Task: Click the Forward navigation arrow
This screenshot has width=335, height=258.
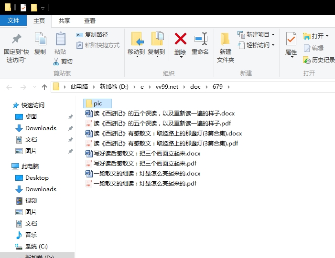Action: (23, 87)
